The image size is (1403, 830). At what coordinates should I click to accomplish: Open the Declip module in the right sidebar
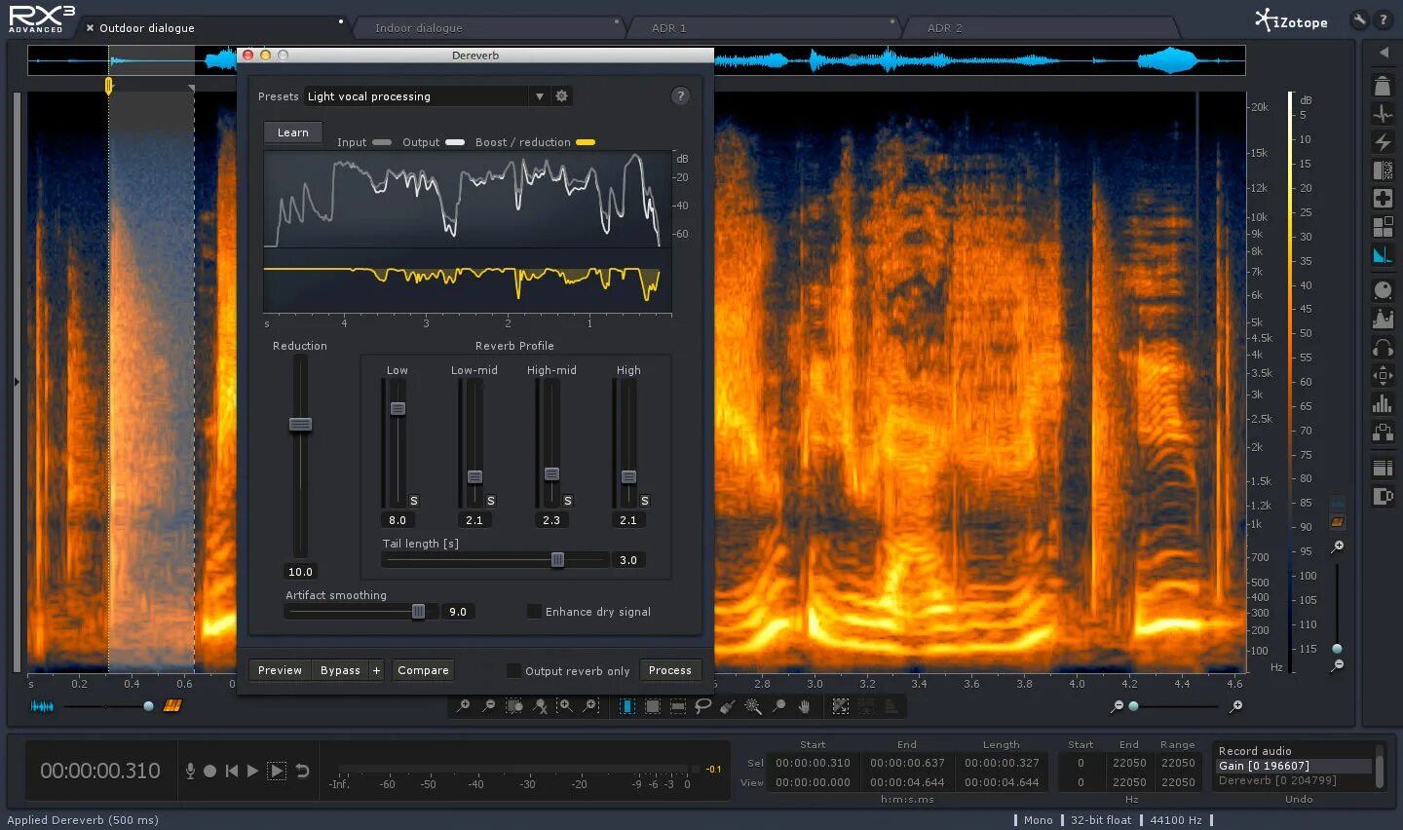coord(1383,86)
